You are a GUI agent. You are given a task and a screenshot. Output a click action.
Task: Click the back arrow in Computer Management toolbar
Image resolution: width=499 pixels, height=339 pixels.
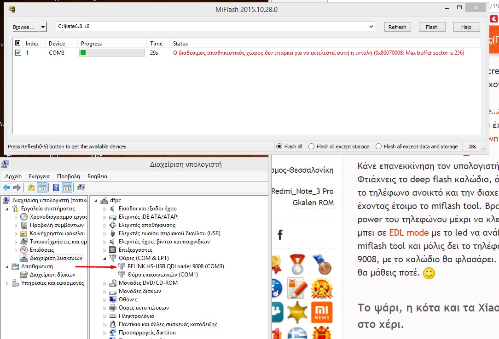click(x=6, y=187)
